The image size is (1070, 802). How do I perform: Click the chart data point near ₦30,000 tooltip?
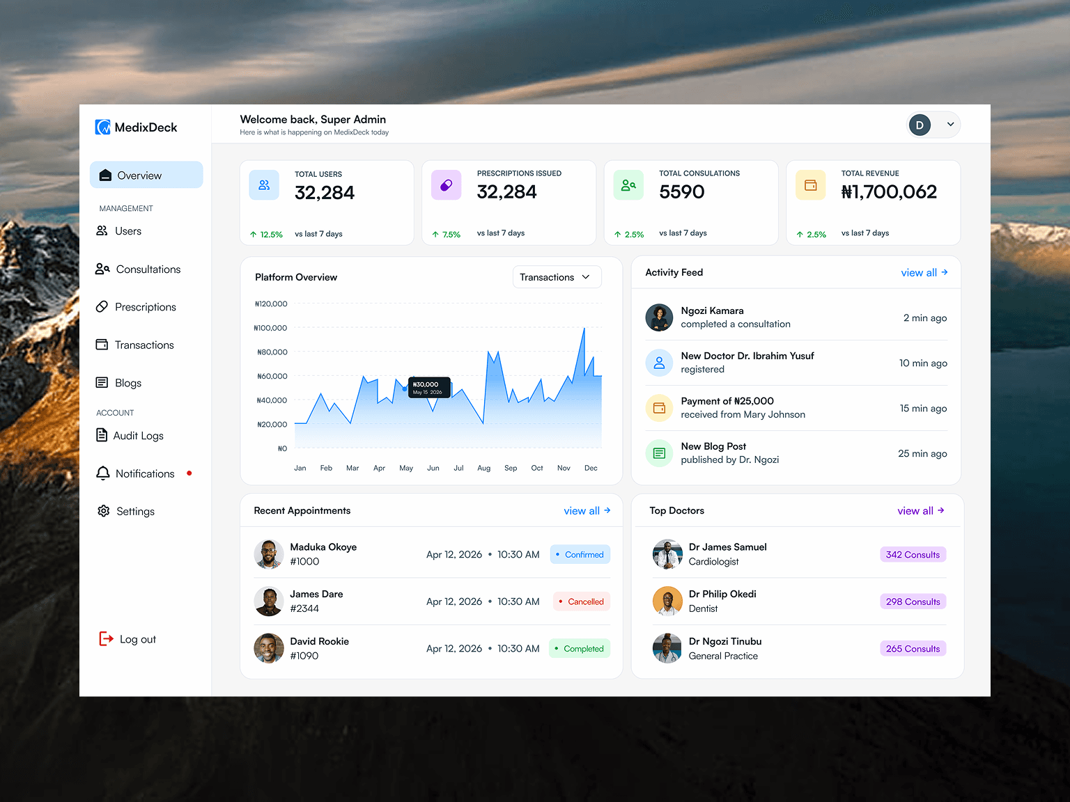(405, 388)
